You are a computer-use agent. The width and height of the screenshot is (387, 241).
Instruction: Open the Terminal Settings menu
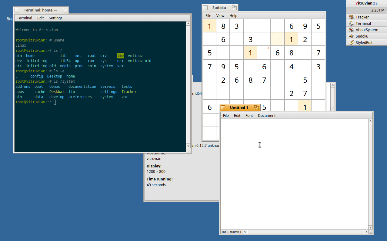pos(55,18)
